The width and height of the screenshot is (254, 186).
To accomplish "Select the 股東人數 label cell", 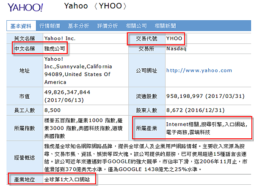I will (x=147, y=110).
